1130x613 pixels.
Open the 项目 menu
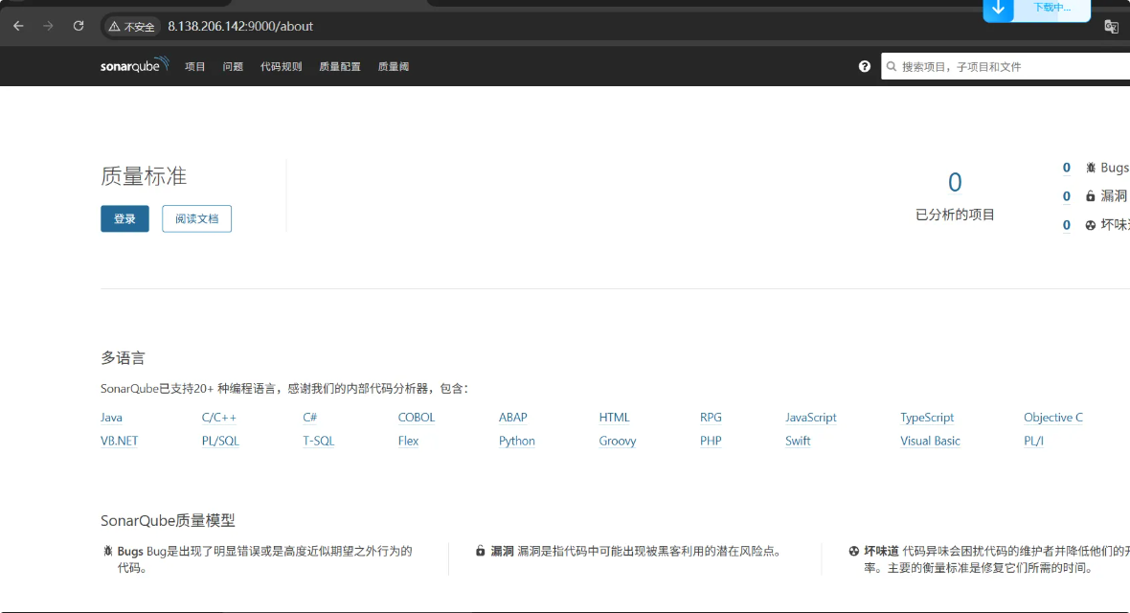[194, 66]
